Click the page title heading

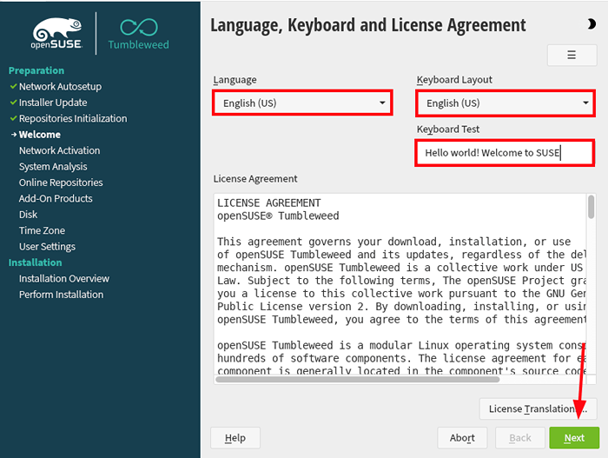(x=368, y=25)
